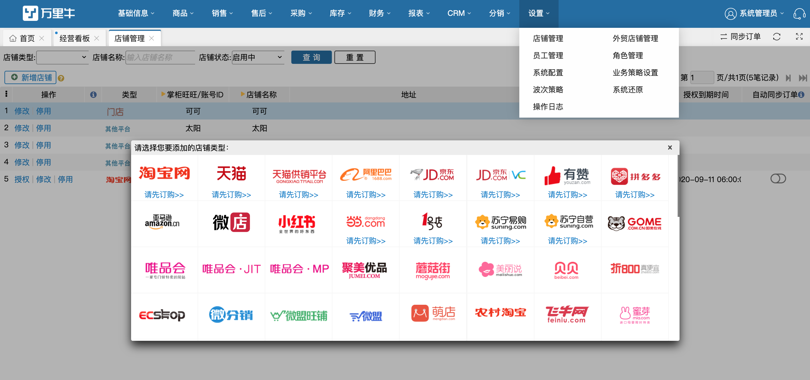Viewport: 810px width, 380px height.
Task: Open 操作日志 in settings menu
Action: [548, 107]
